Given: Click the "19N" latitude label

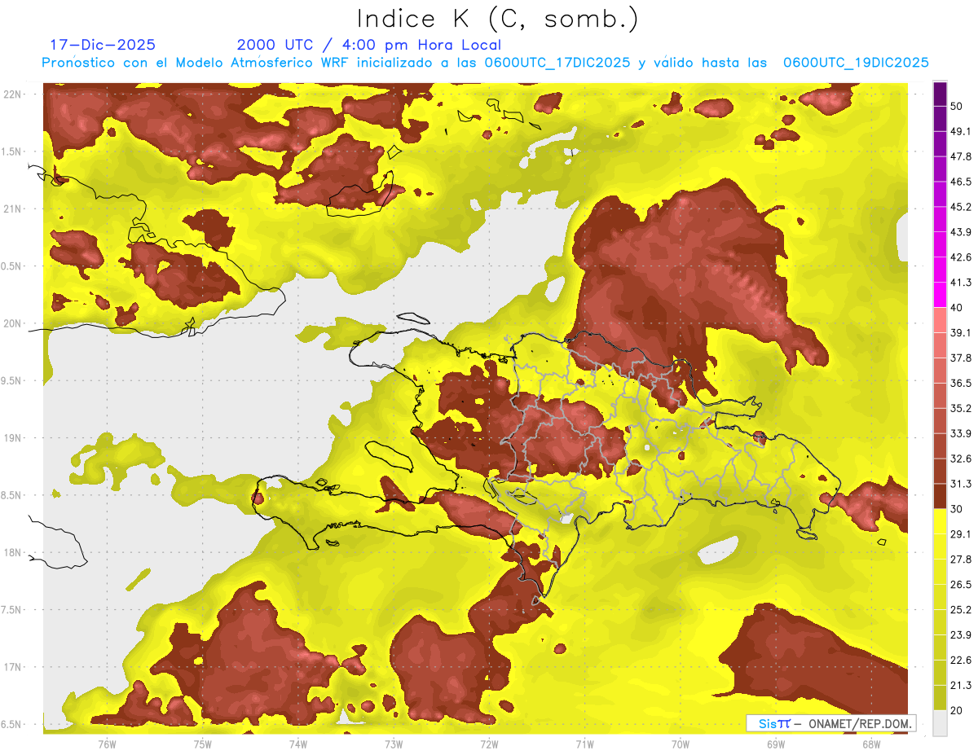Looking at the screenshot, I should pos(13,438).
